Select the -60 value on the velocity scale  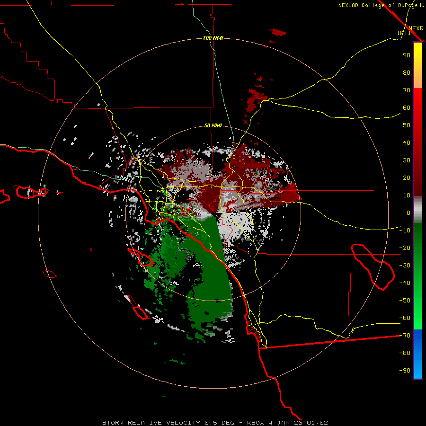click(x=405, y=318)
